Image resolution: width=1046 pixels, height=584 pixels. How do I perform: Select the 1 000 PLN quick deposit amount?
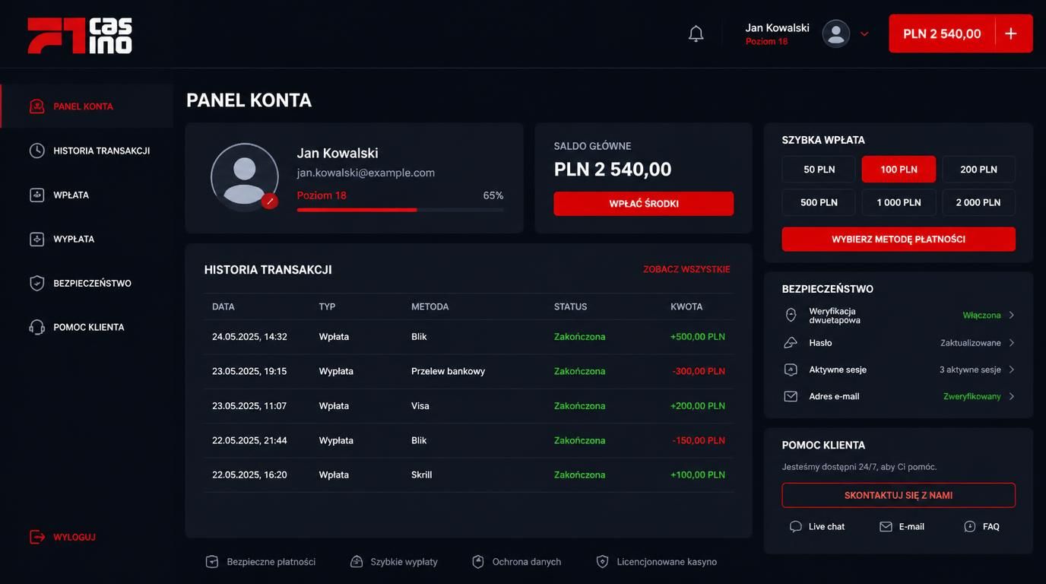pyautogui.click(x=899, y=202)
